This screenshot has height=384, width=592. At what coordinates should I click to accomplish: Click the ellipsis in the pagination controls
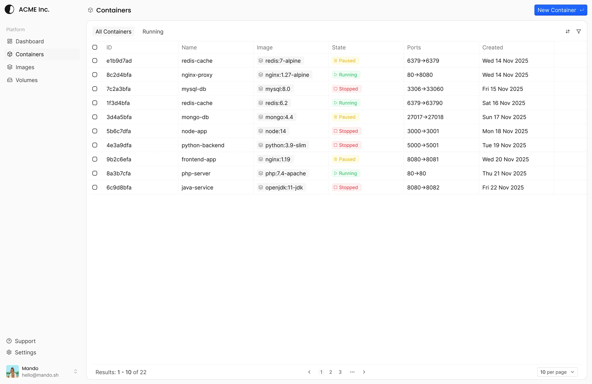click(x=352, y=372)
